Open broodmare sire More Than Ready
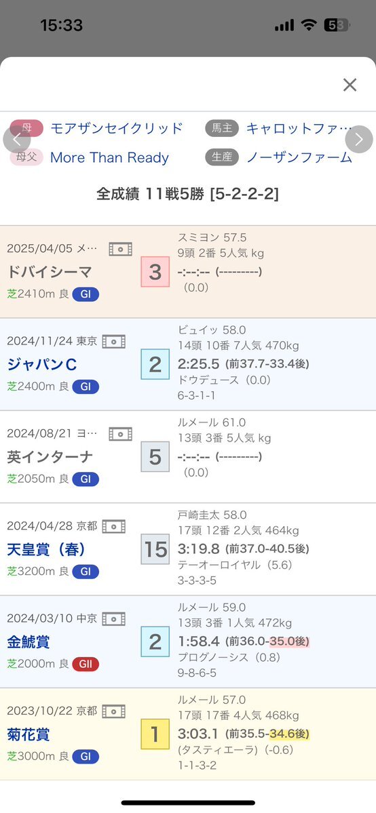Screen dimensions: 376x813 pos(109,157)
